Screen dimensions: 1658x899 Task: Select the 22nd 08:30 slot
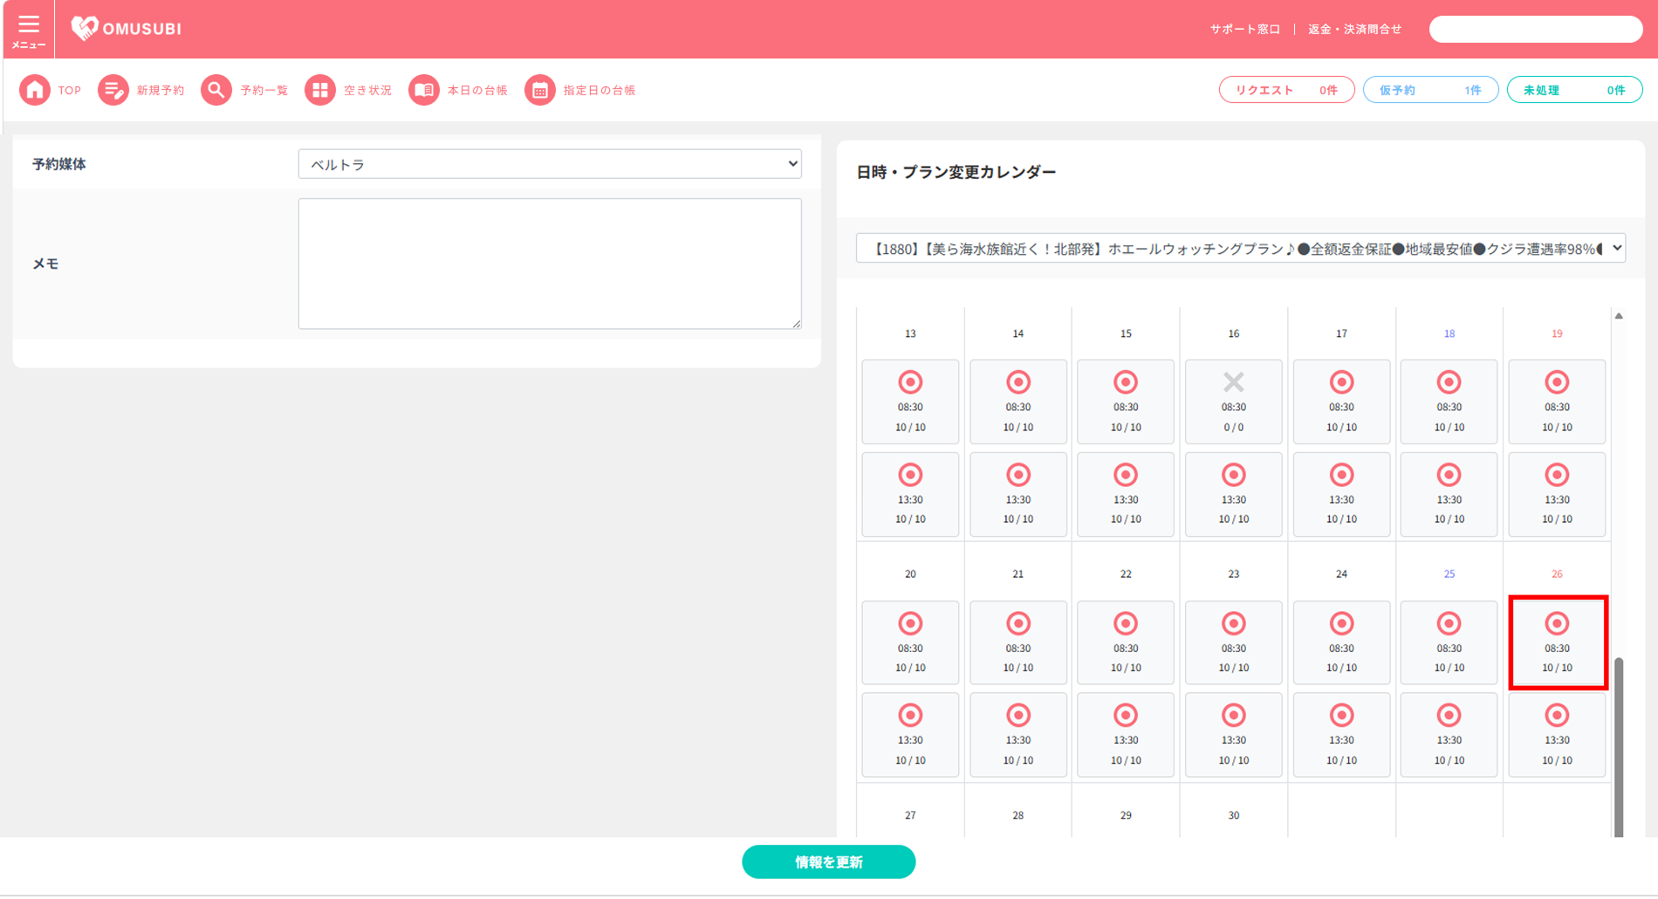click(x=1126, y=642)
